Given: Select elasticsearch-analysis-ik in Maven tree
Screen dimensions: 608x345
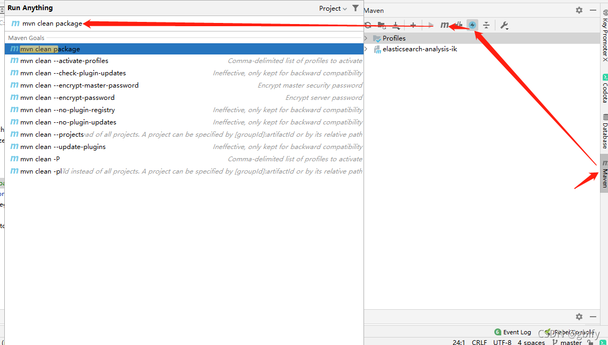Looking at the screenshot, I should click(x=420, y=49).
